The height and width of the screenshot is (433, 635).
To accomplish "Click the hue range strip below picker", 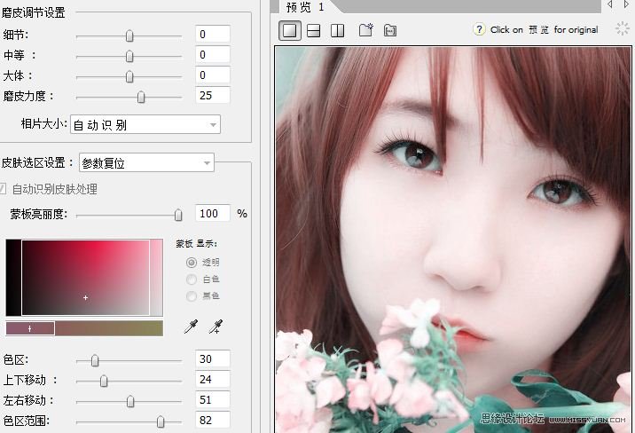I will (x=84, y=328).
